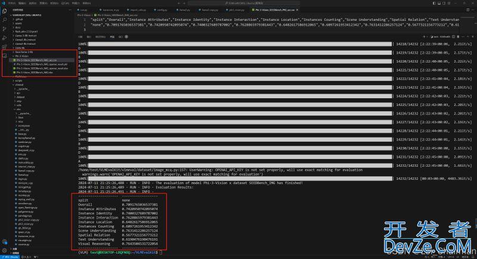Switch to the llama3 copy.py editor tab
The height and width of the screenshot is (259, 477).
coord(209,10)
